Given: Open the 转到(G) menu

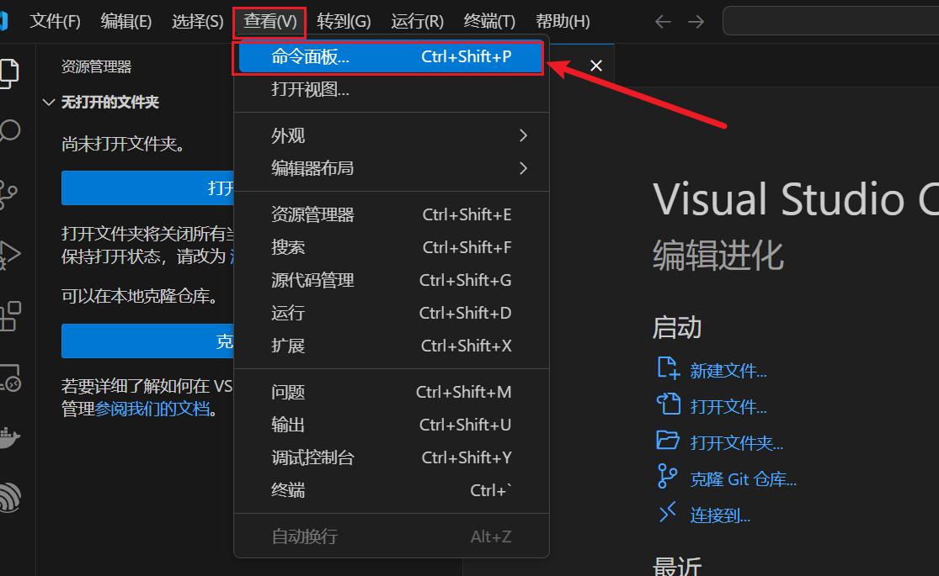Looking at the screenshot, I should point(344,22).
